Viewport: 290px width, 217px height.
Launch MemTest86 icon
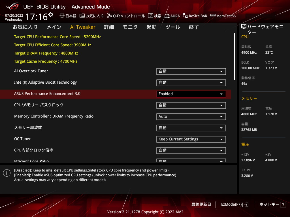coord(213,16)
